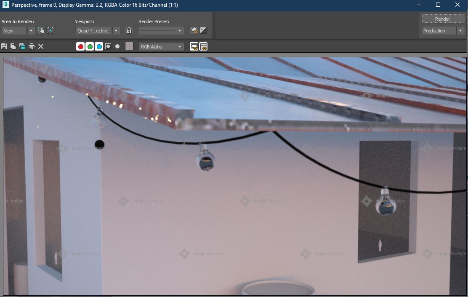Print the rendered image

click(x=32, y=46)
